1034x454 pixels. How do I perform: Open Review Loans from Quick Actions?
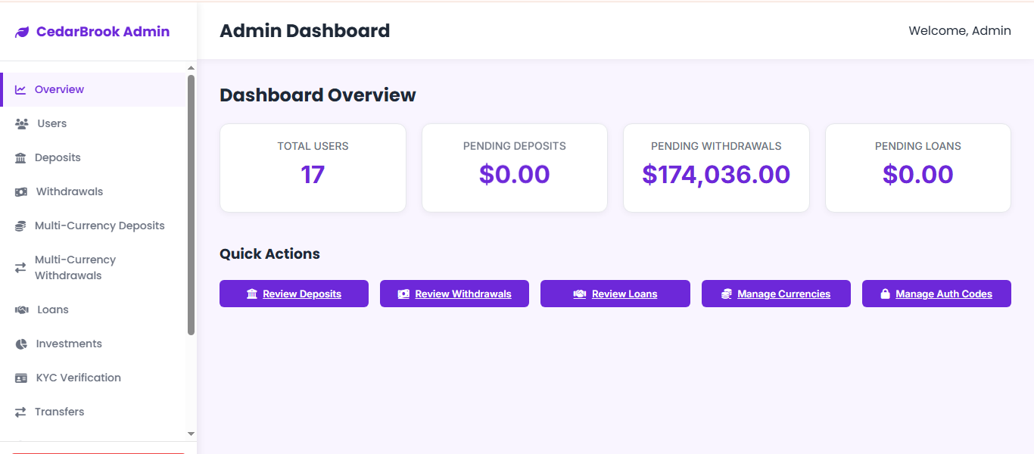click(x=615, y=294)
